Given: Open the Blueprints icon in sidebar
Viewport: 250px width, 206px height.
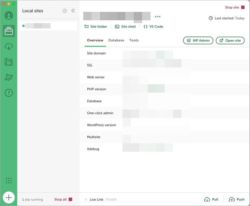Looking at the screenshot, I should (9, 62).
